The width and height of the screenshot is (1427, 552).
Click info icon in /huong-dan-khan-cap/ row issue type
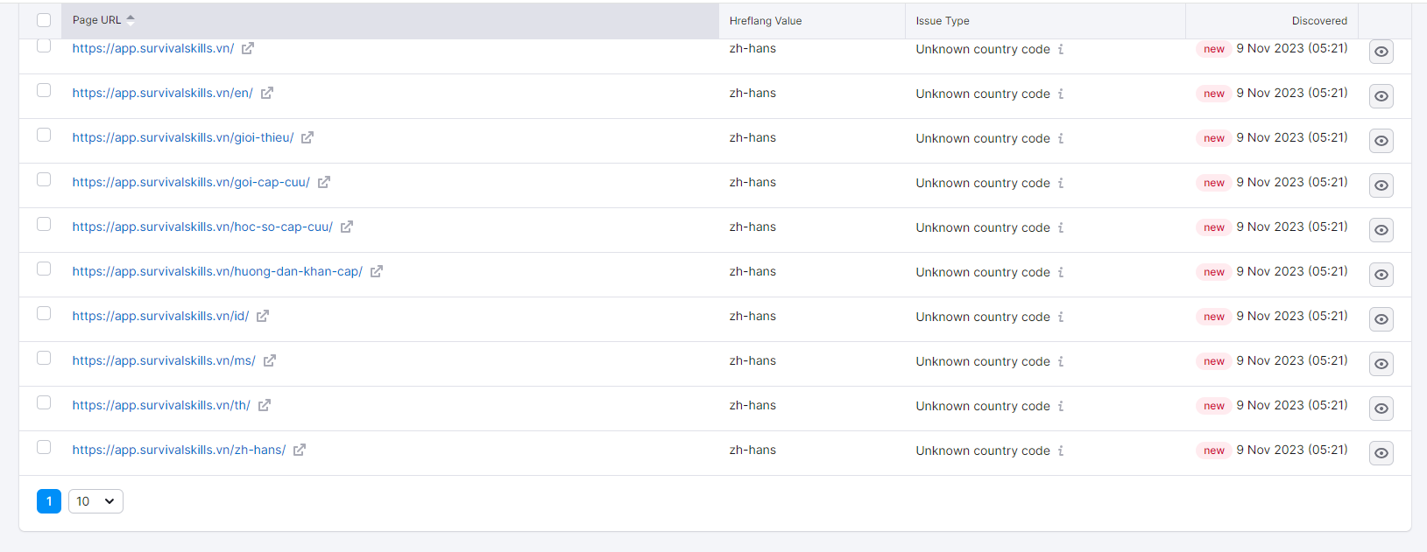pyautogui.click(x=1061, y=272)
